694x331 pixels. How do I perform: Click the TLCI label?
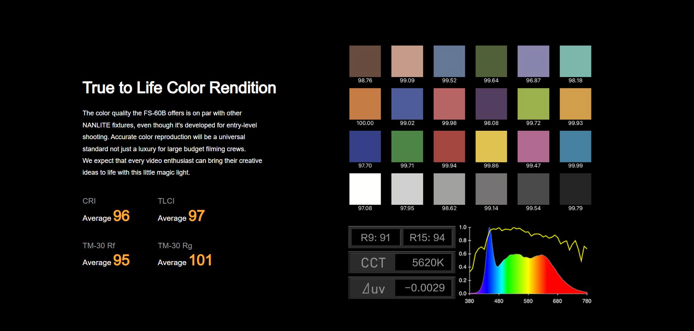(166, 201)
